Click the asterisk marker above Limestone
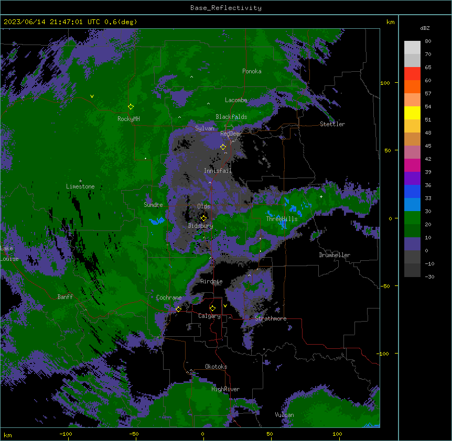 (x=80, y=181)
